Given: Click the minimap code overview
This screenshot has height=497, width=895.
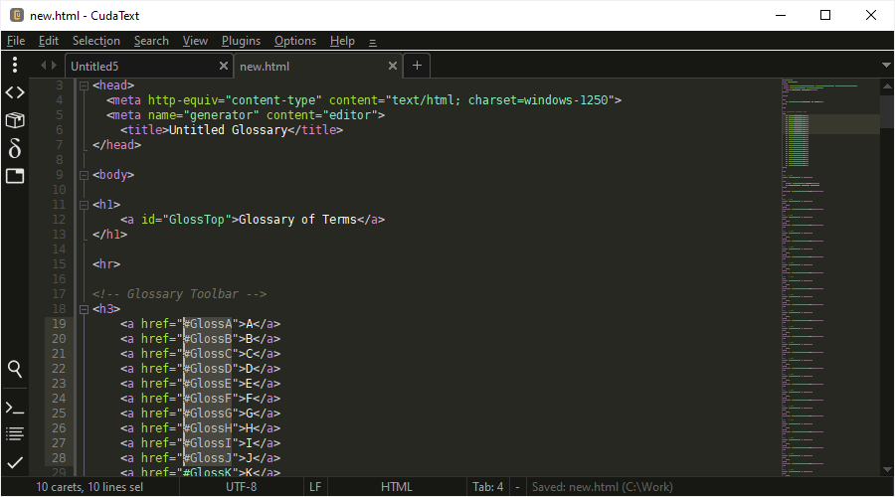Looking at the screenshot, I should pos(830,276).
